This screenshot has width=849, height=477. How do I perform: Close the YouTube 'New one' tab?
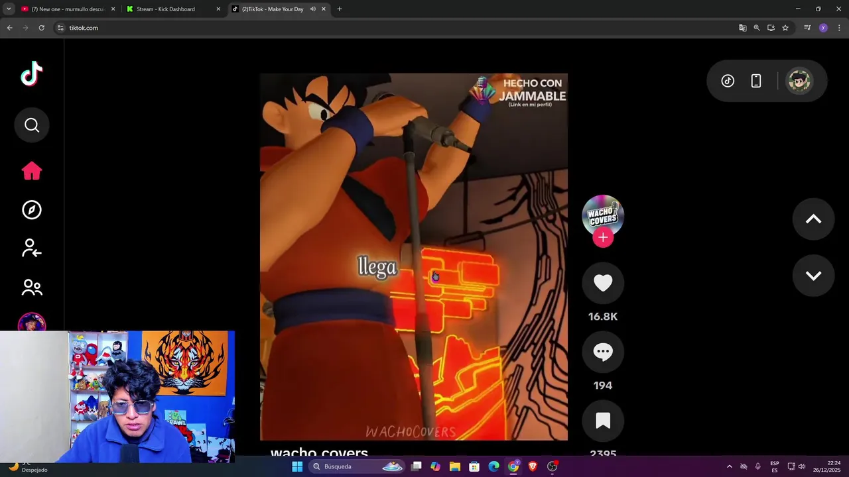[x=113, y=9]
